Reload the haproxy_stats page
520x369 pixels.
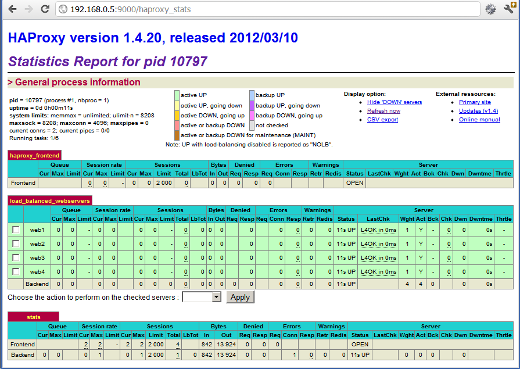tap(45, 9)
